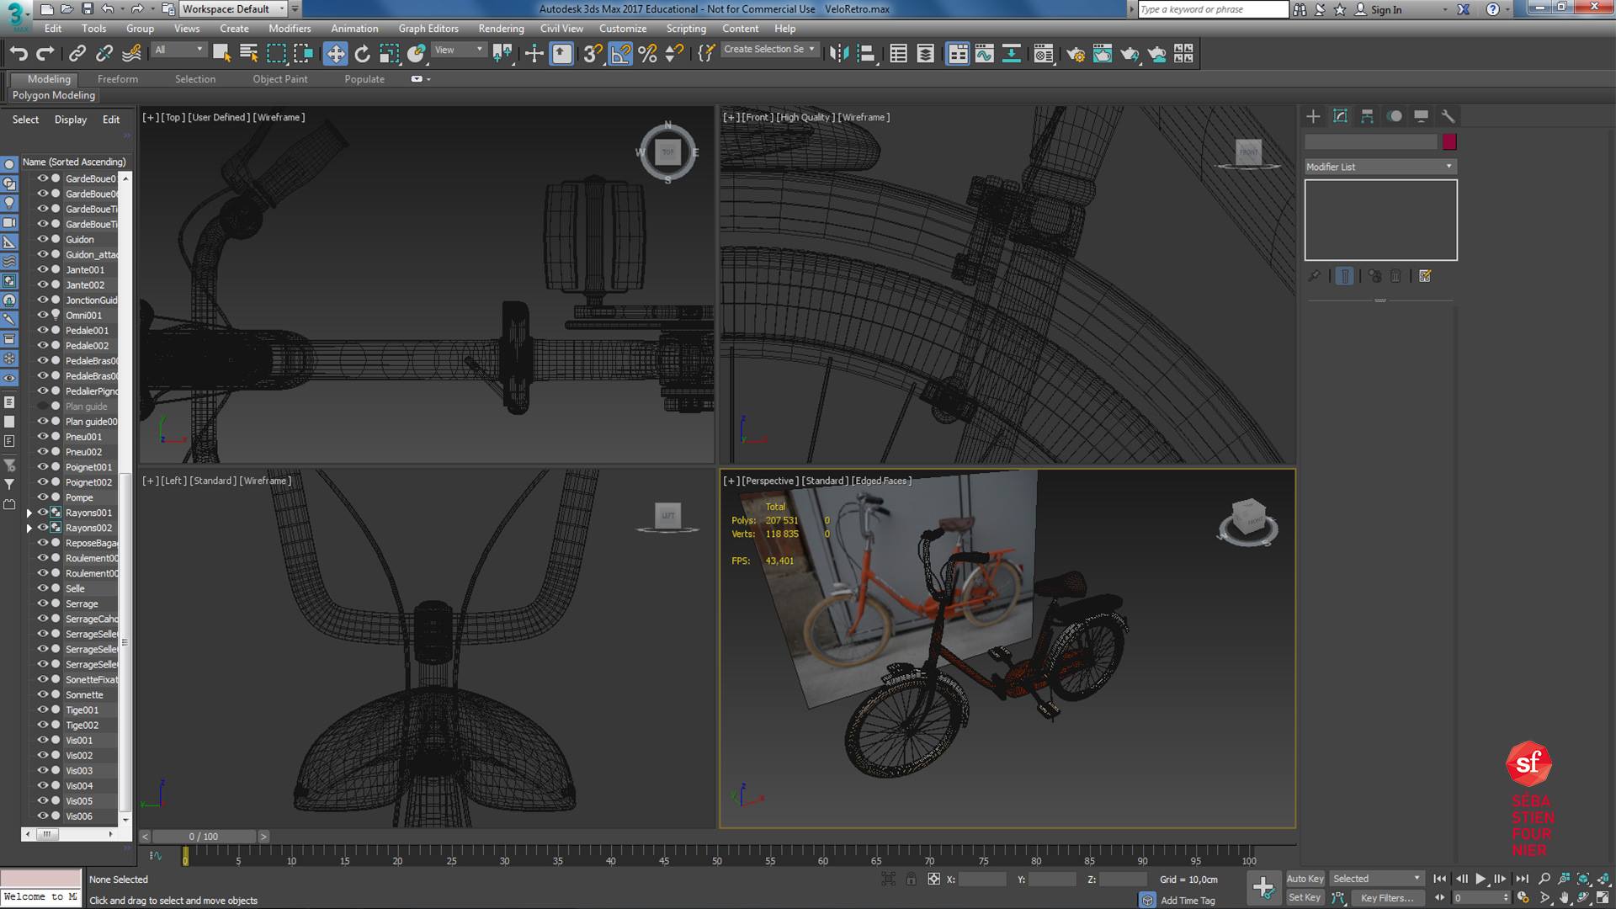Activate the Select and Uniform Scale tool
Screen dimensions: 1616x909
tap(389, 54)
